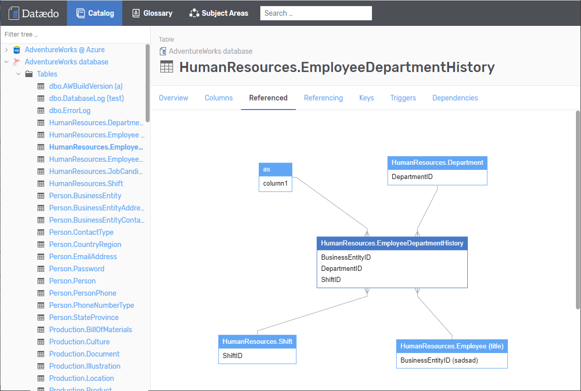Open the AdventureWorks database breadcrumb link

pos(210,51)
